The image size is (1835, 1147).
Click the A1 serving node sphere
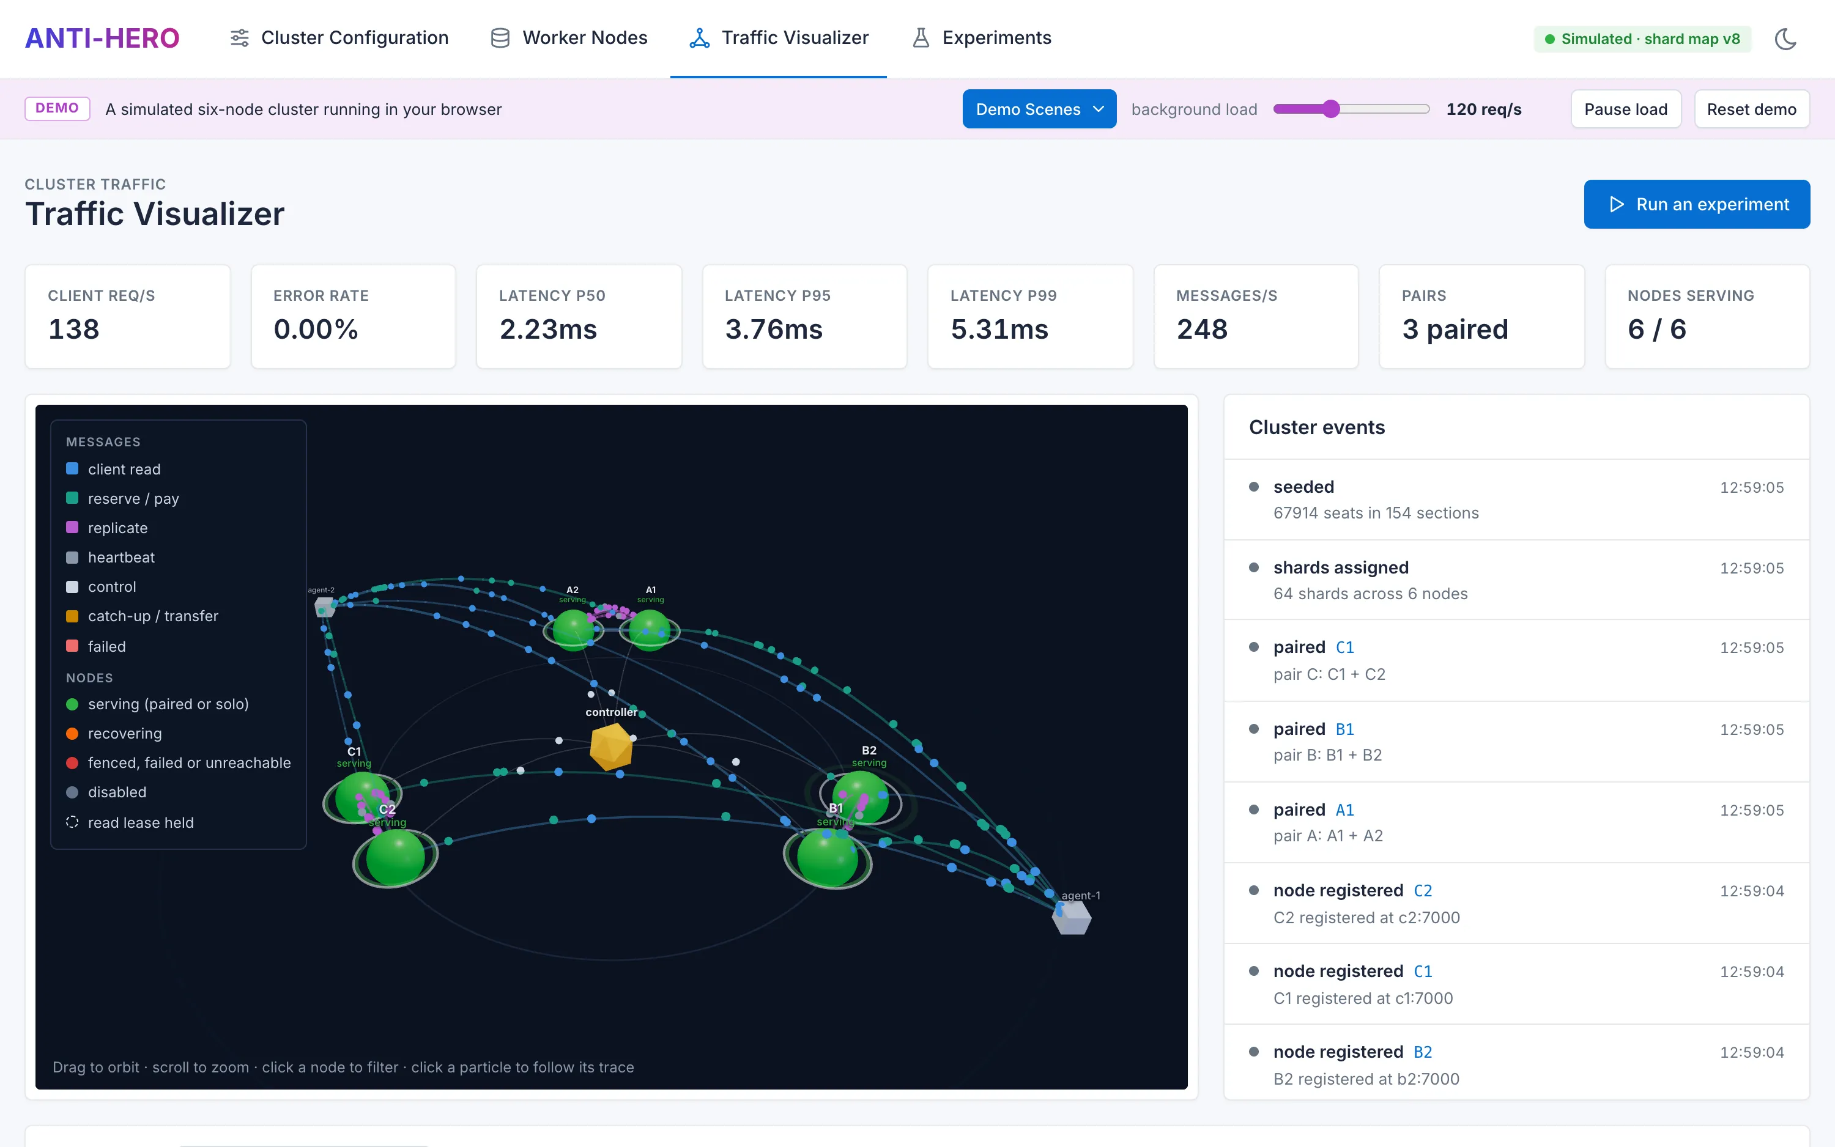(x=650, y=629)
